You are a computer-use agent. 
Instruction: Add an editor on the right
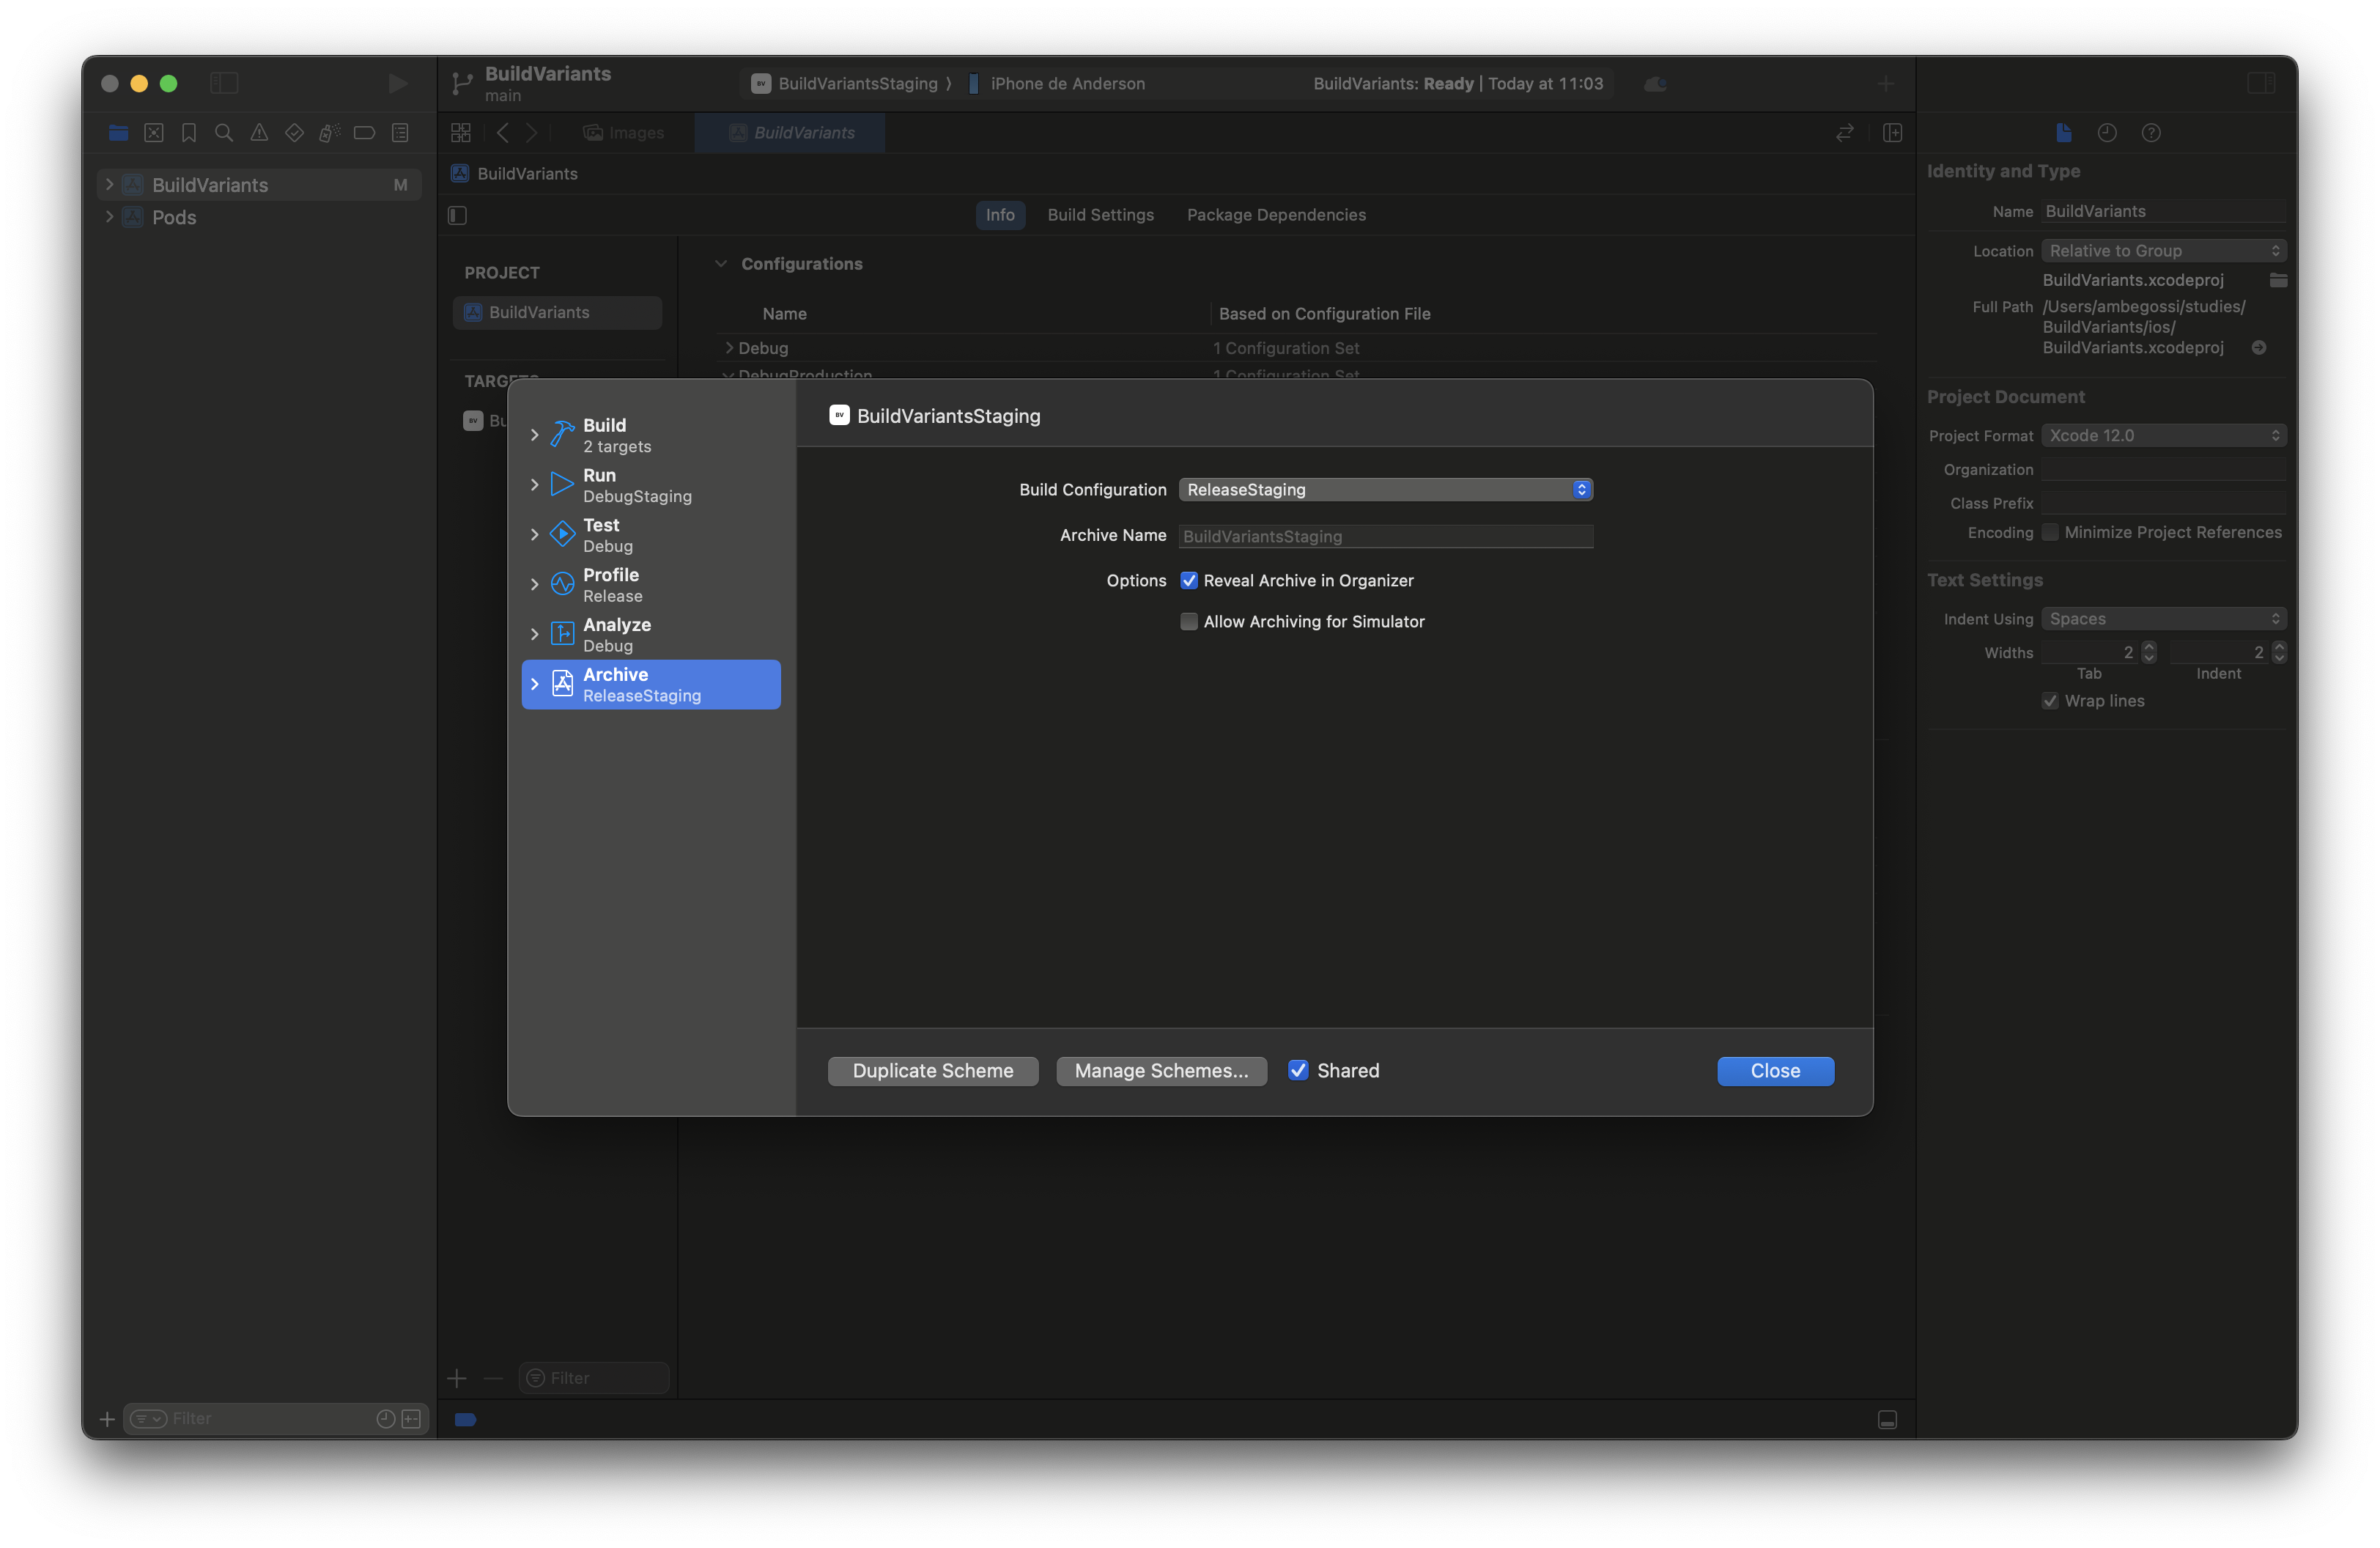[1892, 133]
